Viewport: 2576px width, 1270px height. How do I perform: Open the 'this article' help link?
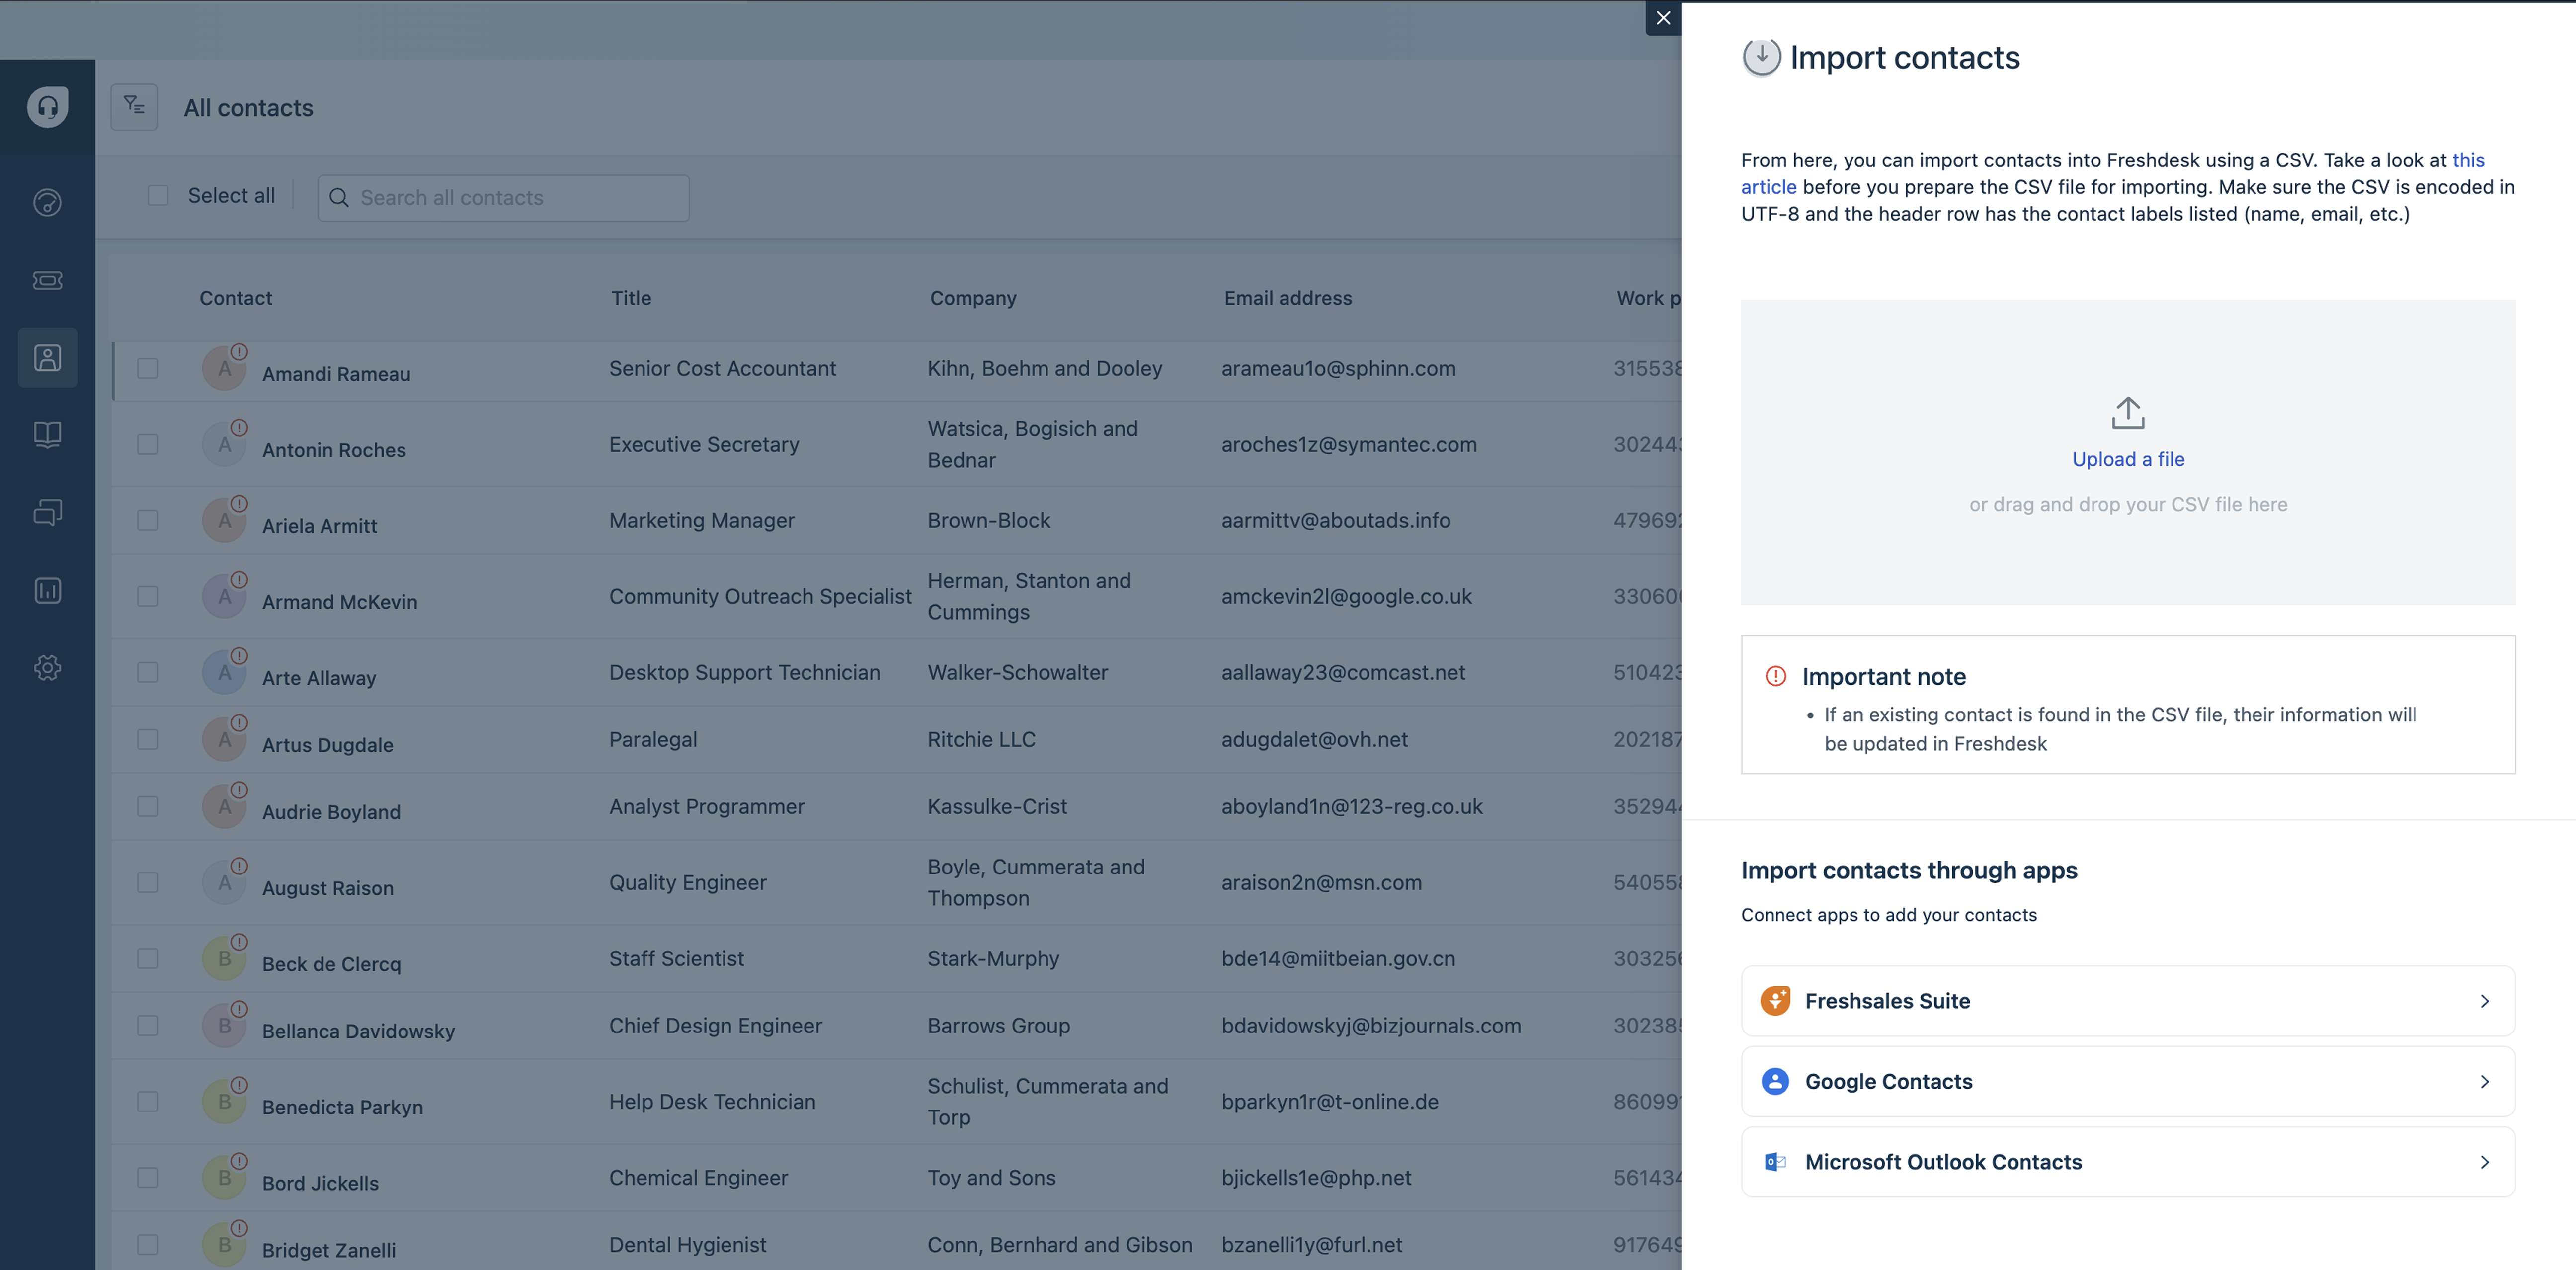coord(2467,160)
